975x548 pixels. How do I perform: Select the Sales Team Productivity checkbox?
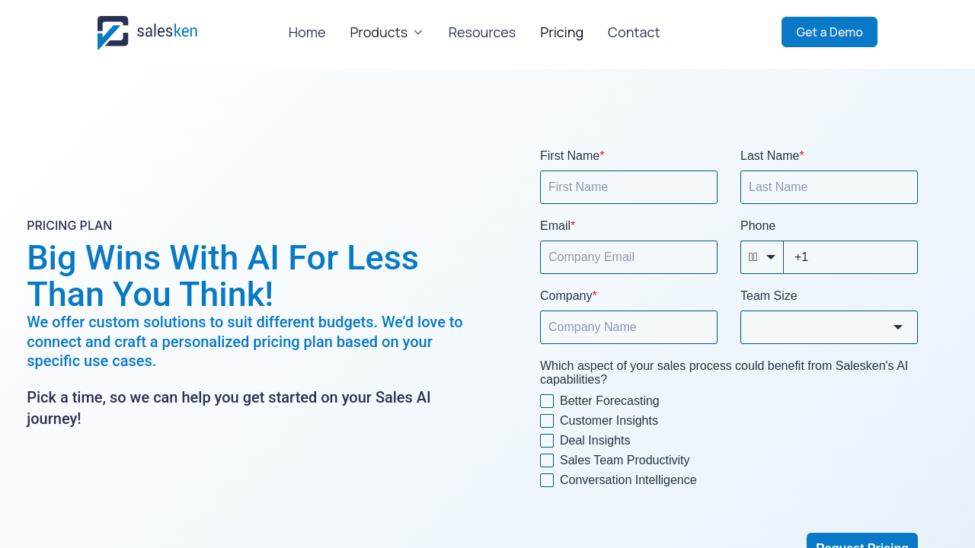pos(547,460)
